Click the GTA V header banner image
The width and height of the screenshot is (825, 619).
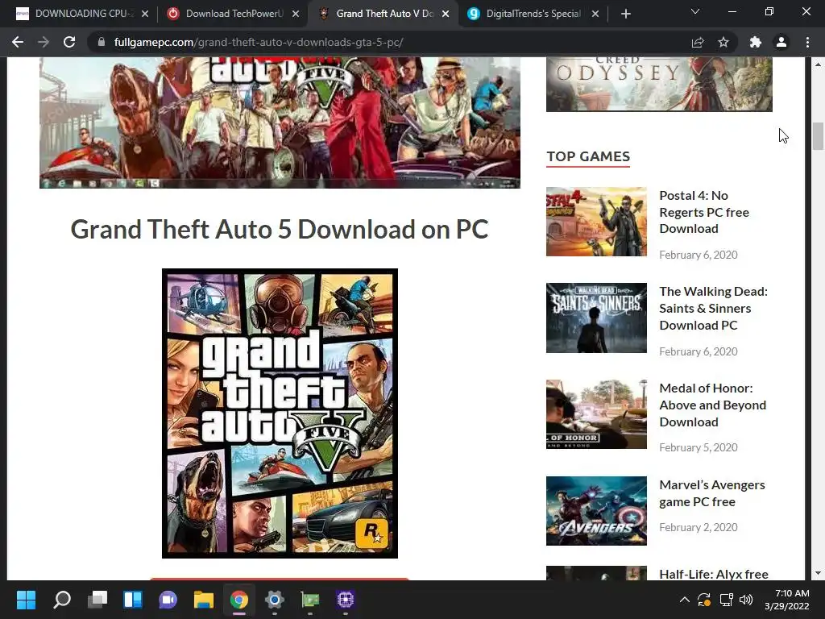click(x=280, y=123)
